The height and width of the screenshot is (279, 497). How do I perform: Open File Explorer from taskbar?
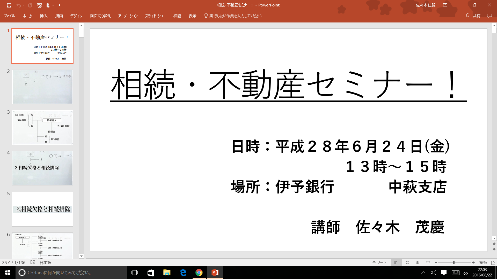[x=167, y=273]
